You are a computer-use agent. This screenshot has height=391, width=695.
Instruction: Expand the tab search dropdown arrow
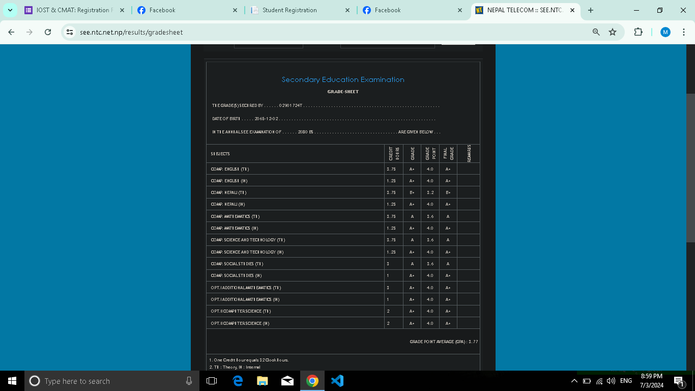pyautogui.click(x=10, y=10)
